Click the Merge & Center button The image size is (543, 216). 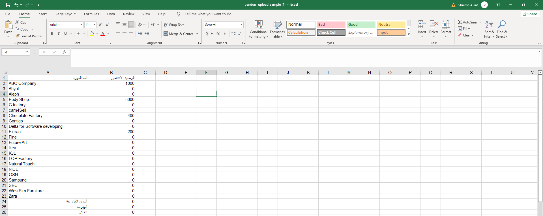(x=178, y=34)
